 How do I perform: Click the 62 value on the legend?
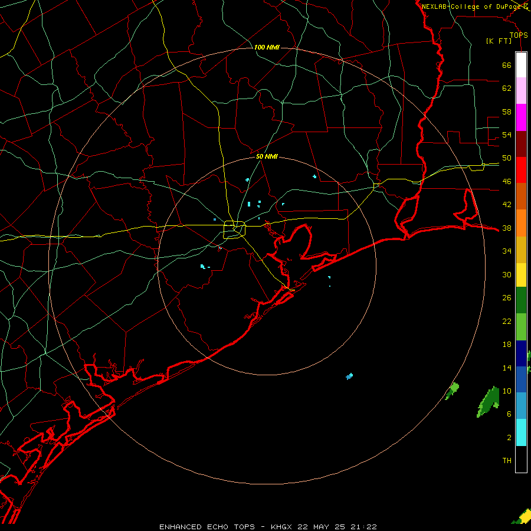point(507,88)
